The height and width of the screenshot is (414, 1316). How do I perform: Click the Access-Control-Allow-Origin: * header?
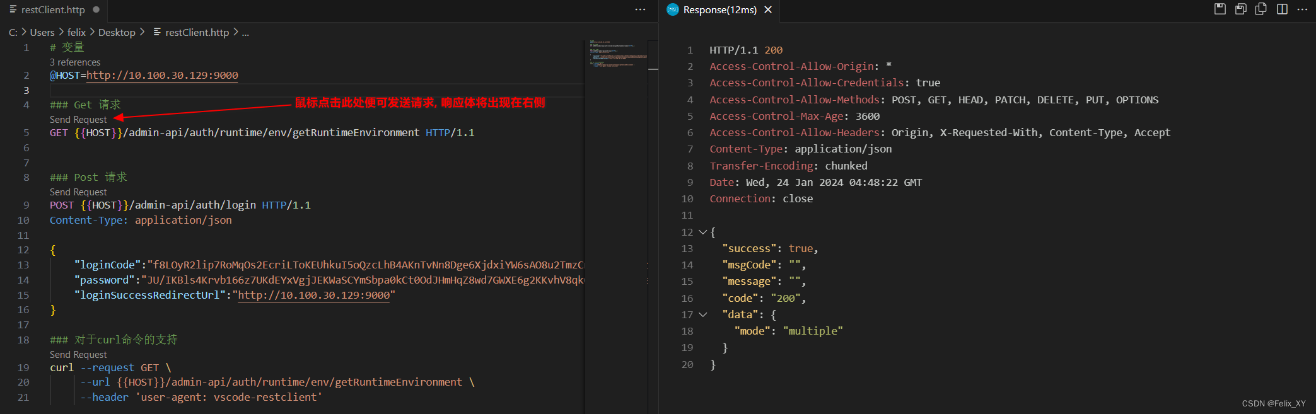click(801, 66)
